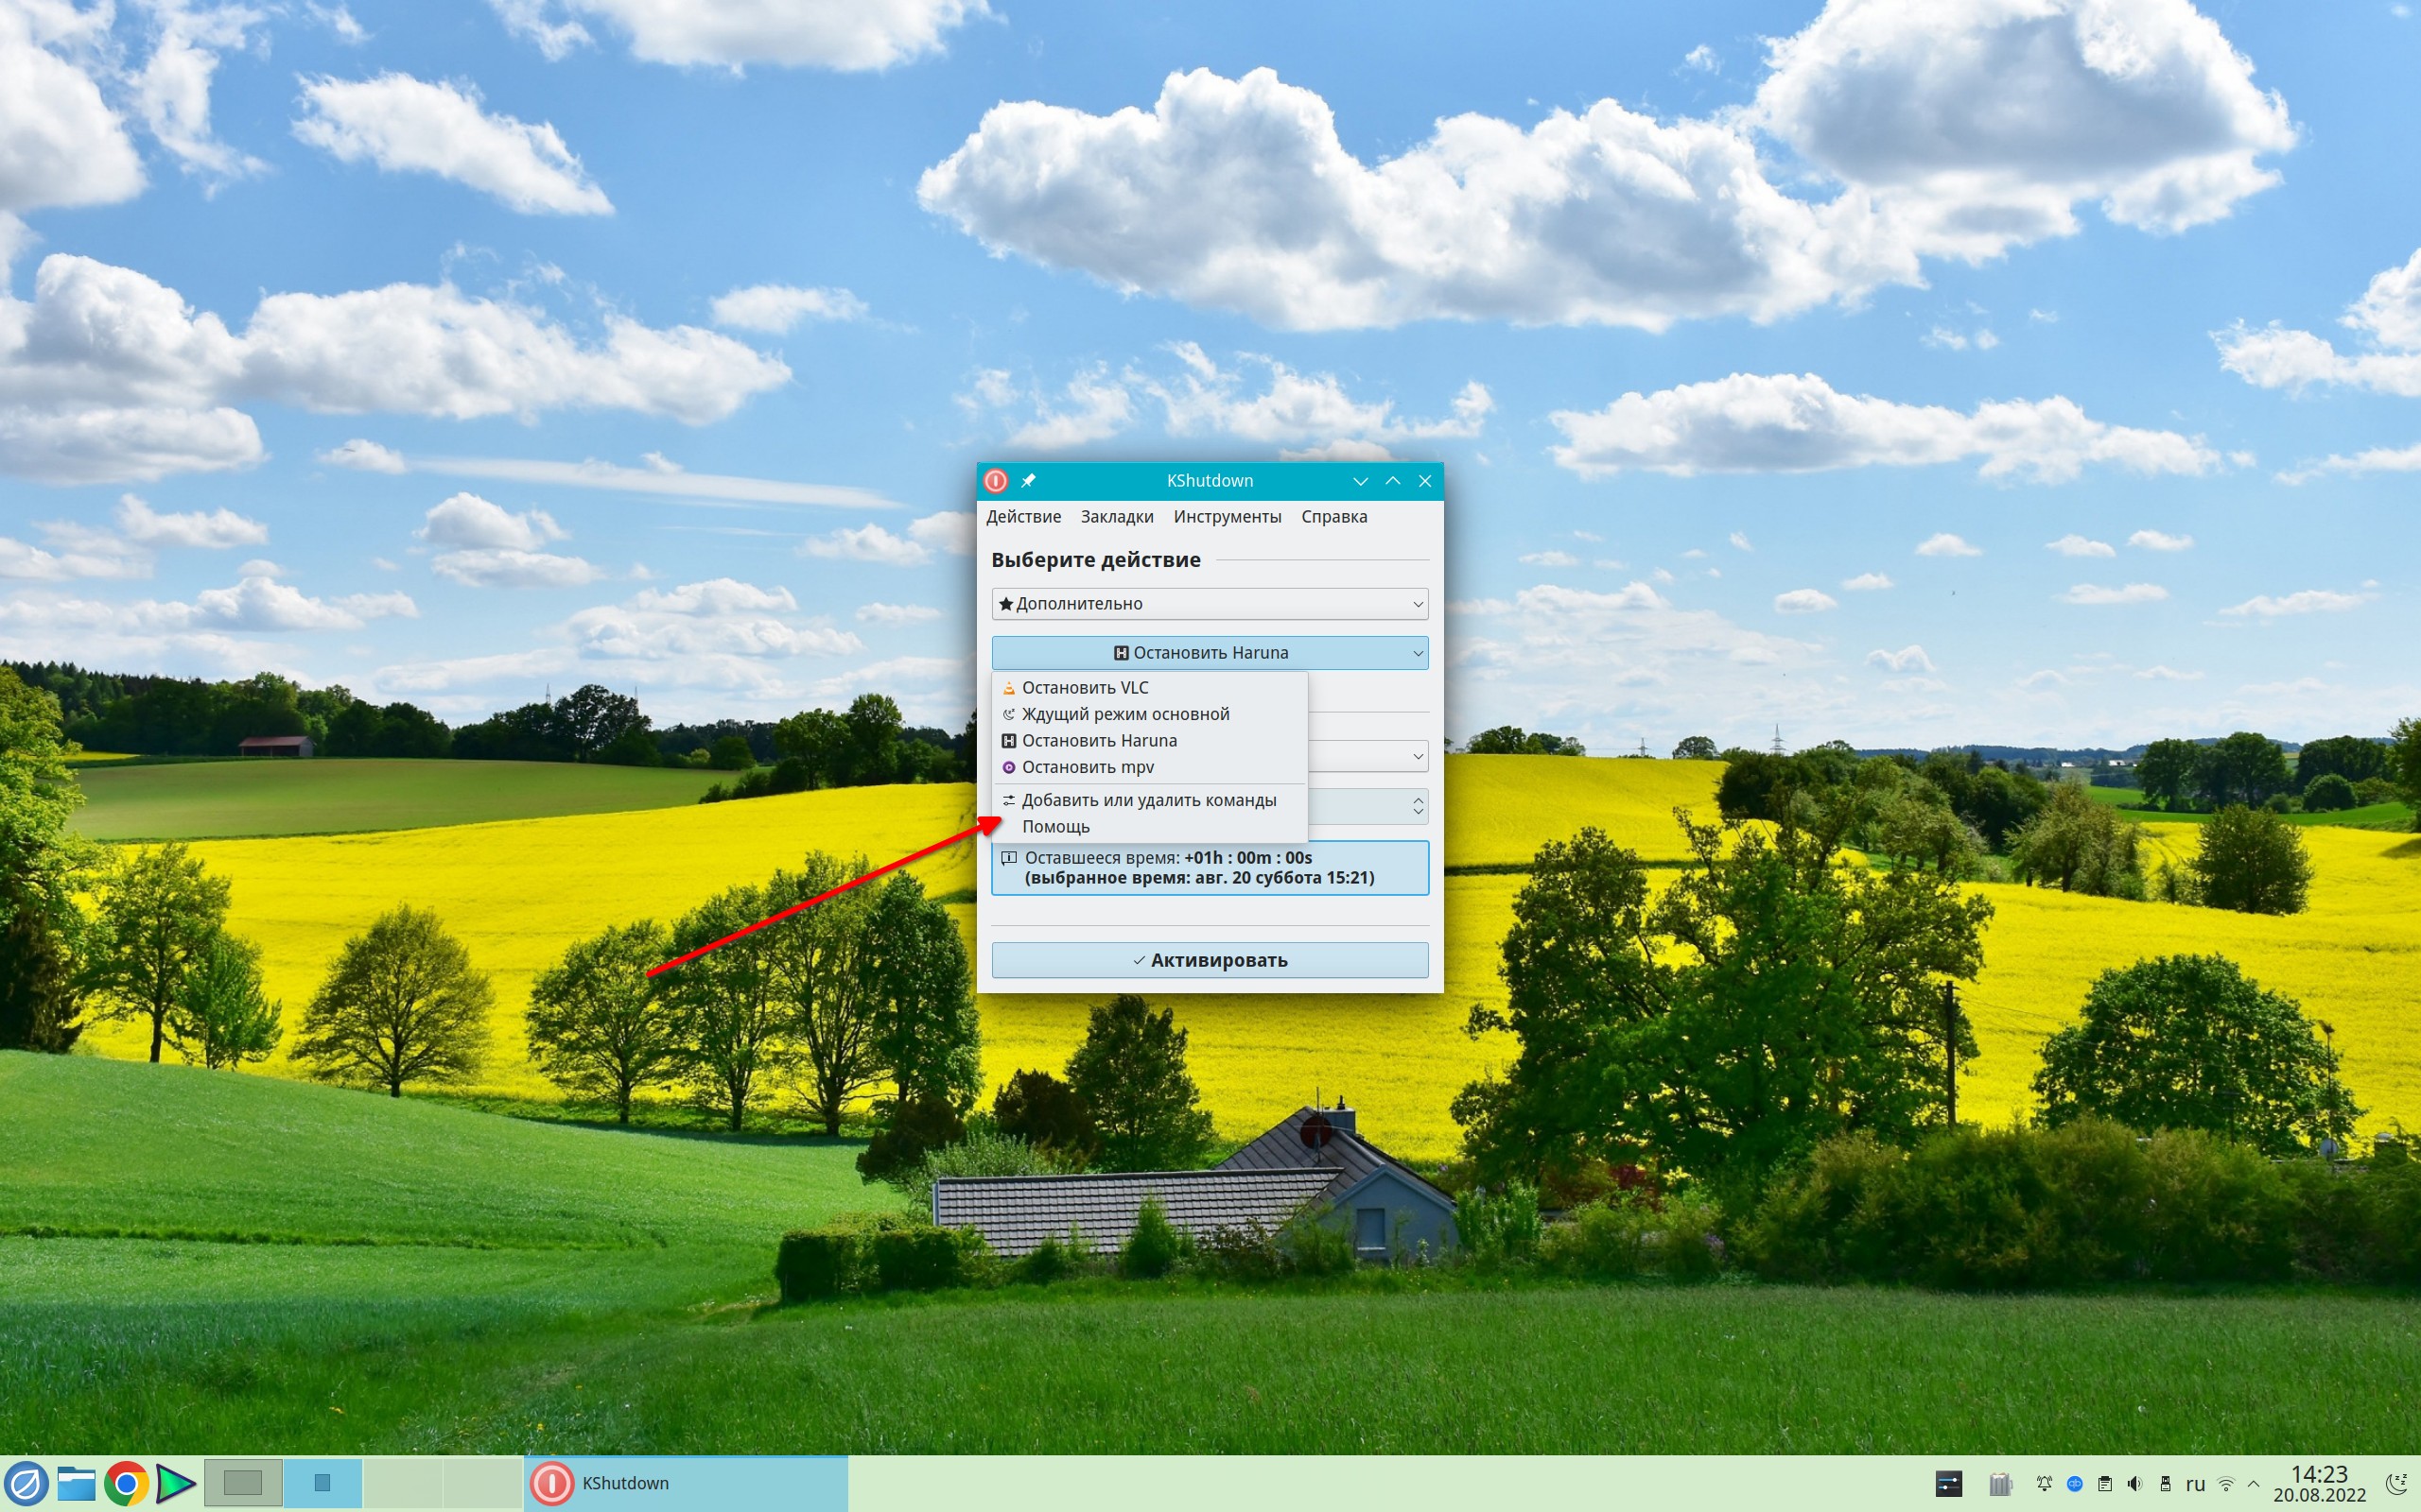Click the night sleep moon icon
The height and width of the screenshot is (1512, 2421).
[2397, 1484]
